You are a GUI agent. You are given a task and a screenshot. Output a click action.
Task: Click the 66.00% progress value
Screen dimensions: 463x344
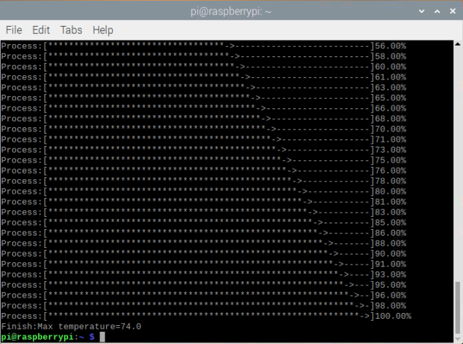pos(390,108)
